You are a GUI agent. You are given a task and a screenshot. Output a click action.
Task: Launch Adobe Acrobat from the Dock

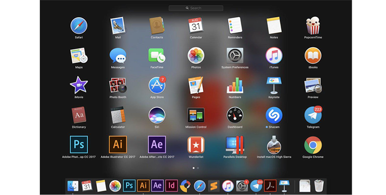click(x=270, y=186)
